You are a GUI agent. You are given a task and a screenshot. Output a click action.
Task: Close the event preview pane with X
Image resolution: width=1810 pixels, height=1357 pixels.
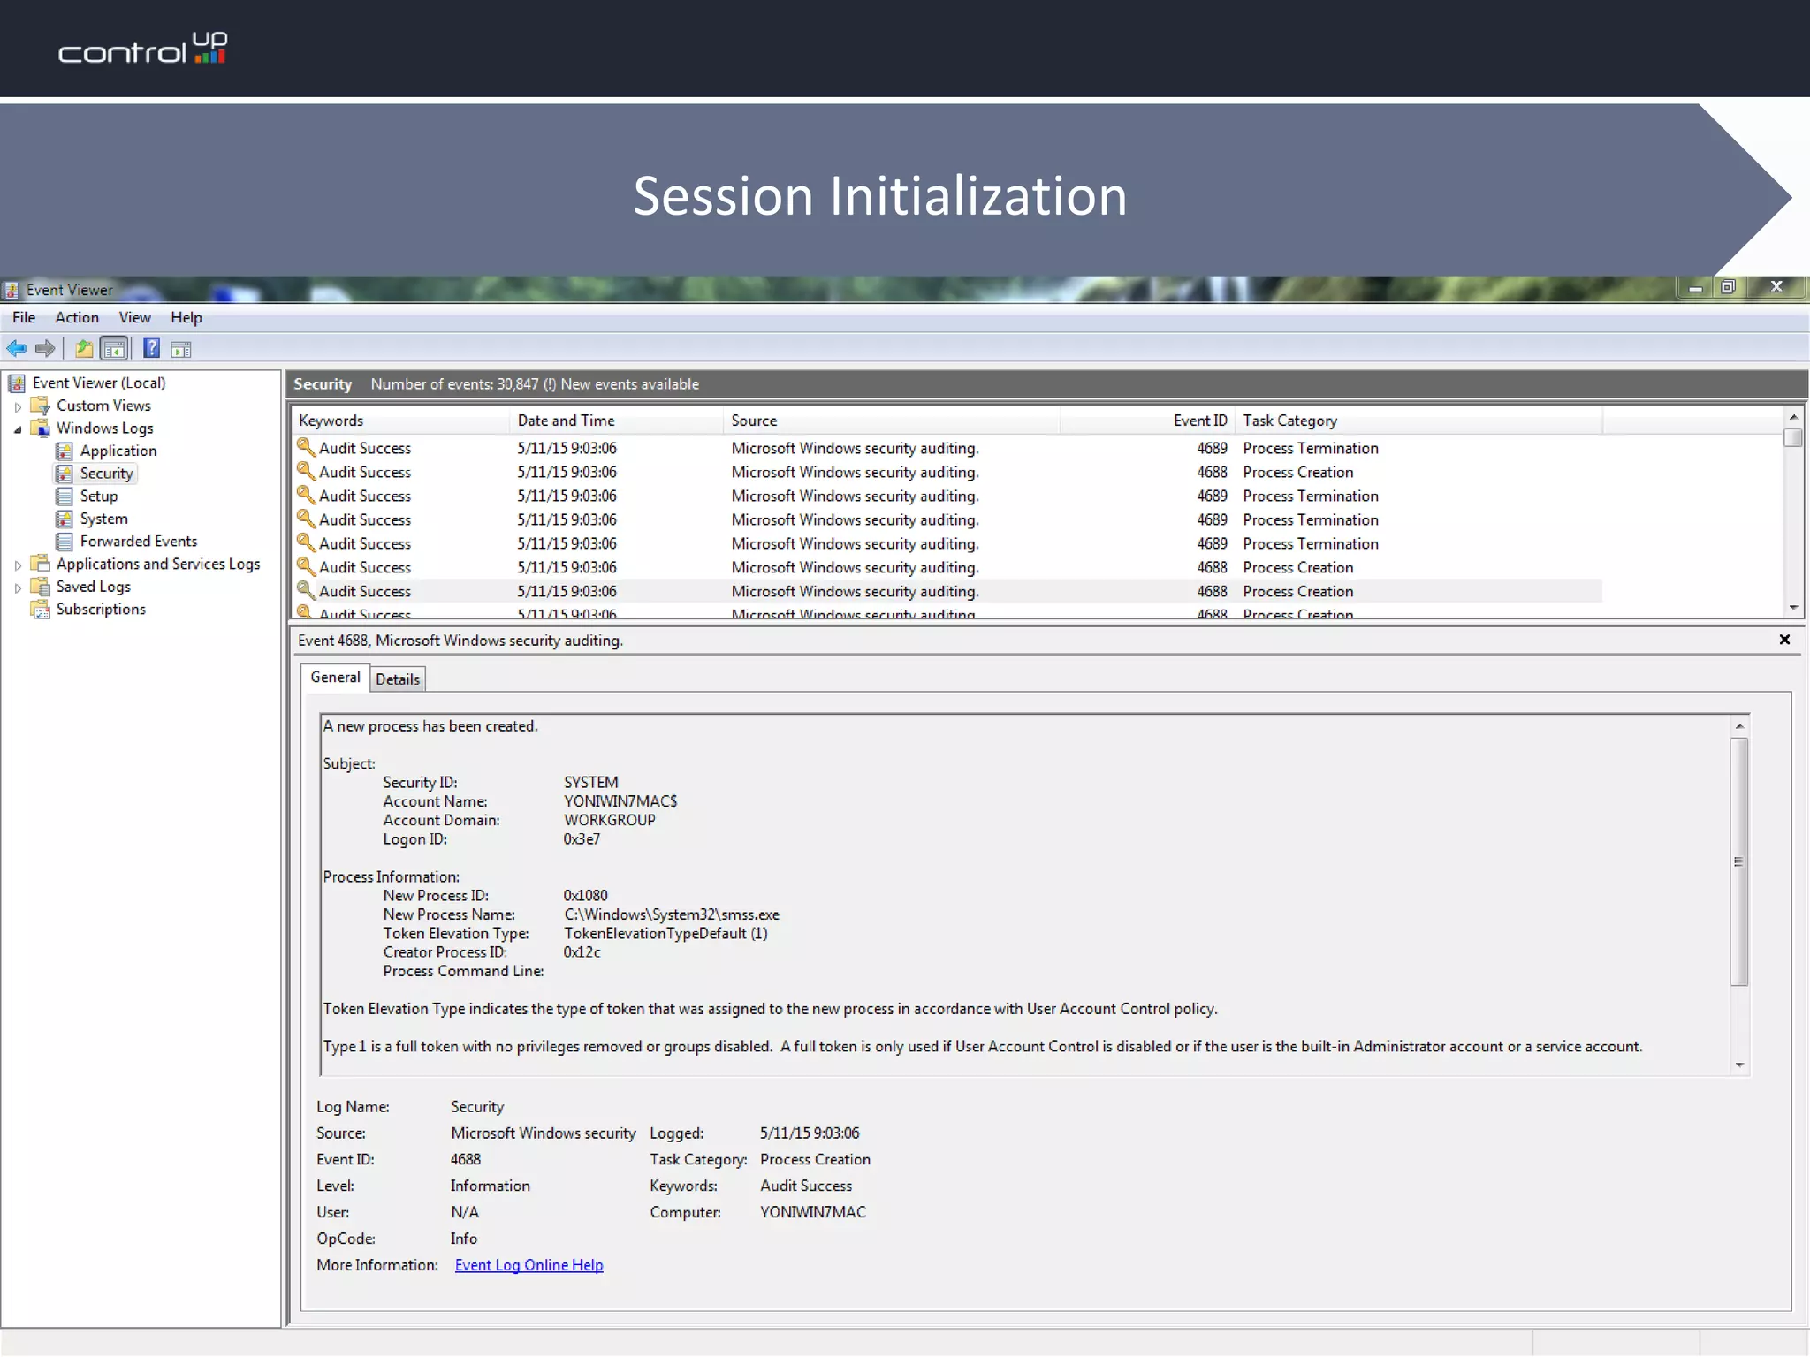coord(1784,640)
